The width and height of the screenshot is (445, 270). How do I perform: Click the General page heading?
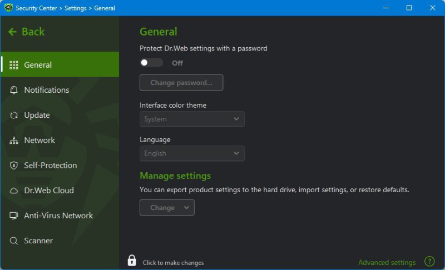pyautogui.click(x=159, y=32)
